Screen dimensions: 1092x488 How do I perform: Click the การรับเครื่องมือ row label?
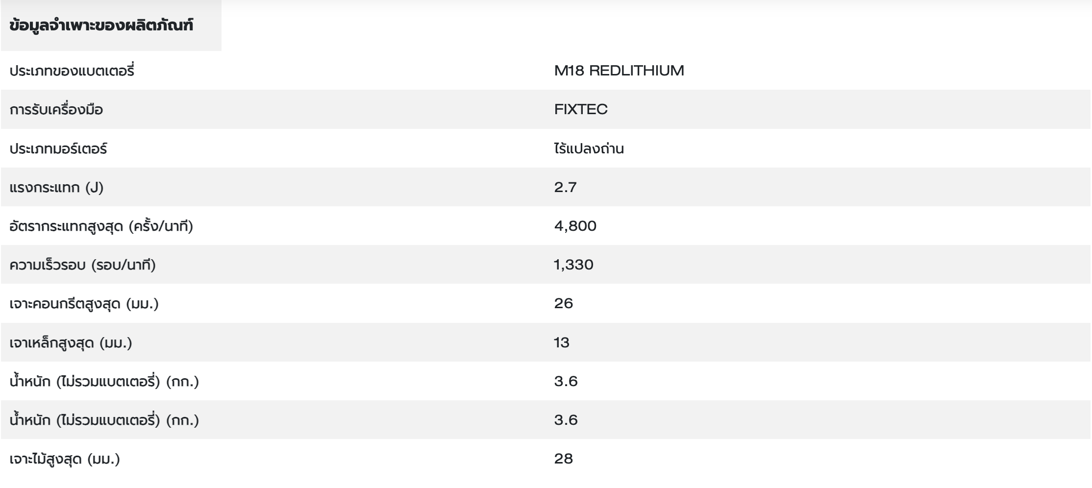[56, 110]
